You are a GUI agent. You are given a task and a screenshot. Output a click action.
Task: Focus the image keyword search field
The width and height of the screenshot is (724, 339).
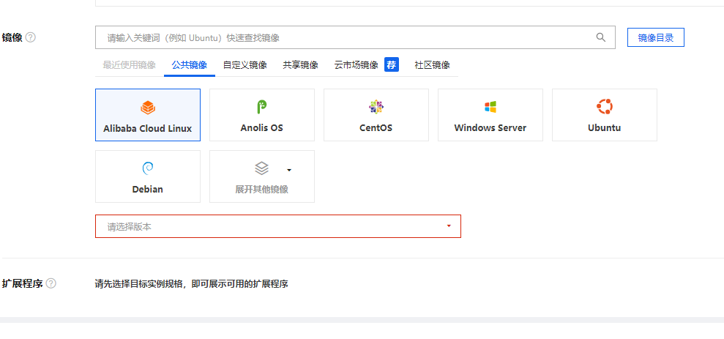[344, 37]
